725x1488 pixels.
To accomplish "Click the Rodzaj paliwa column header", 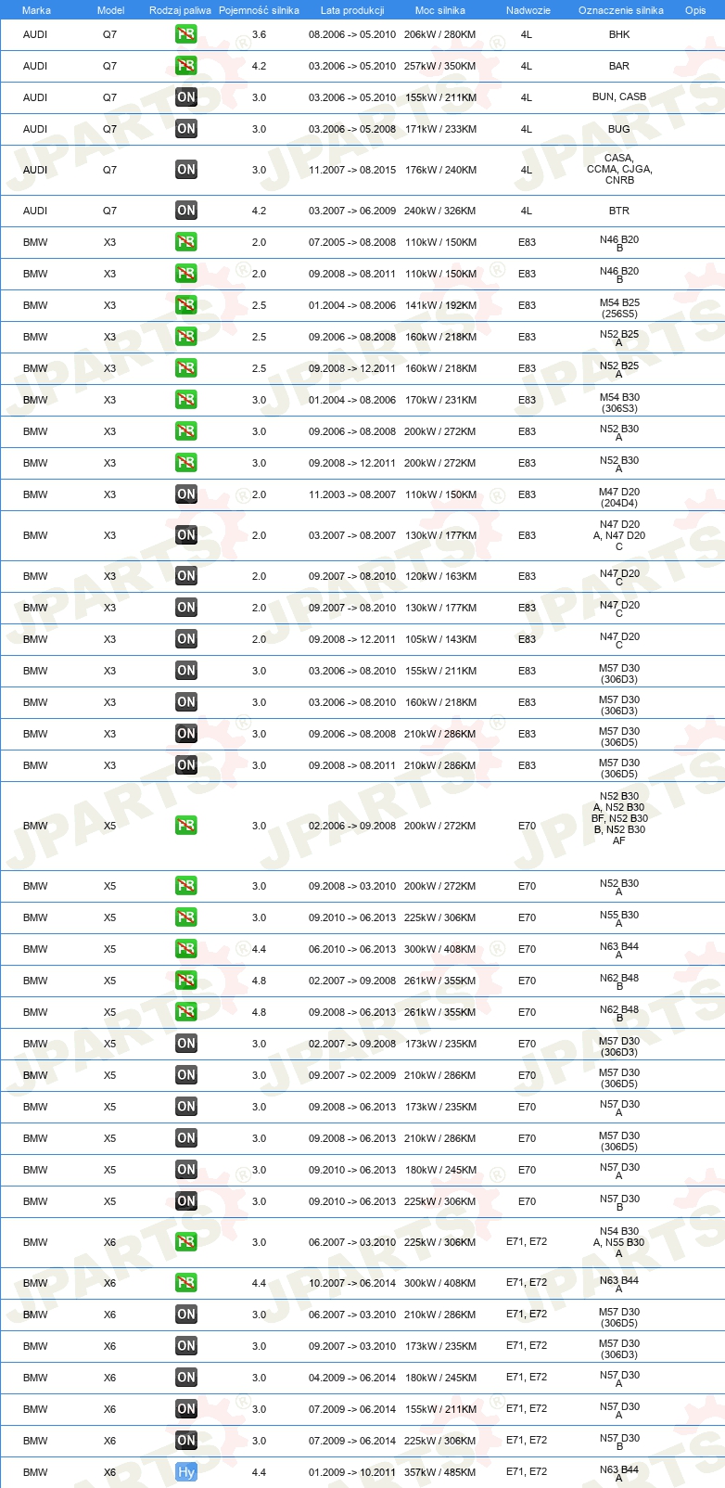I will click(x=180, y=10).
